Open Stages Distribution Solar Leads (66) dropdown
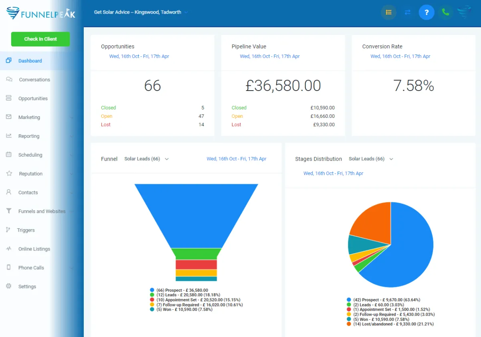Screen dimensions: 481x337 371,159
